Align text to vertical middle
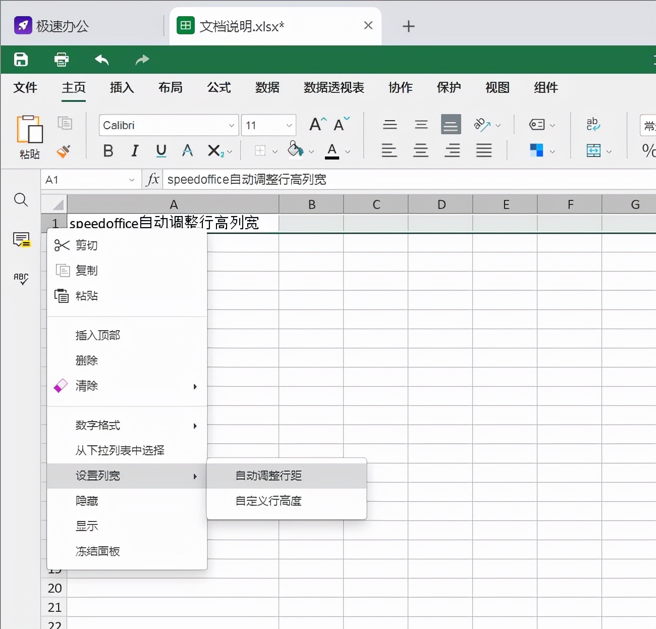The image size is (656, 629). [x=421, y=125]
